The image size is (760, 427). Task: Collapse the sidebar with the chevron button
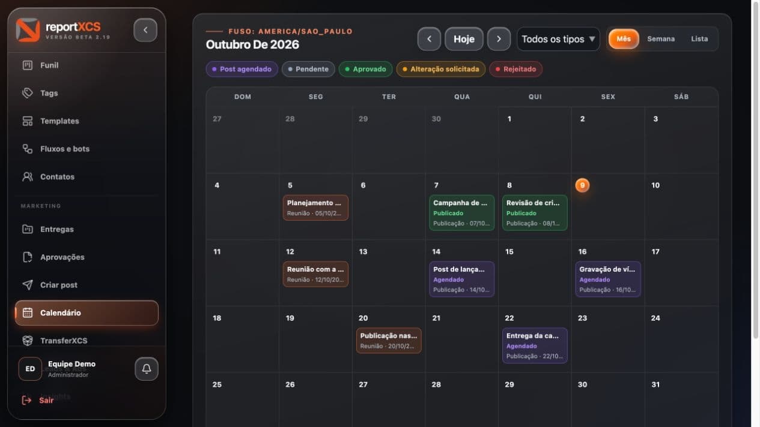coord(145,30)
